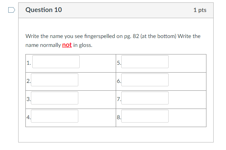Click the 1 pts points label
The image size is (226, 150).
tap(200, 10)
